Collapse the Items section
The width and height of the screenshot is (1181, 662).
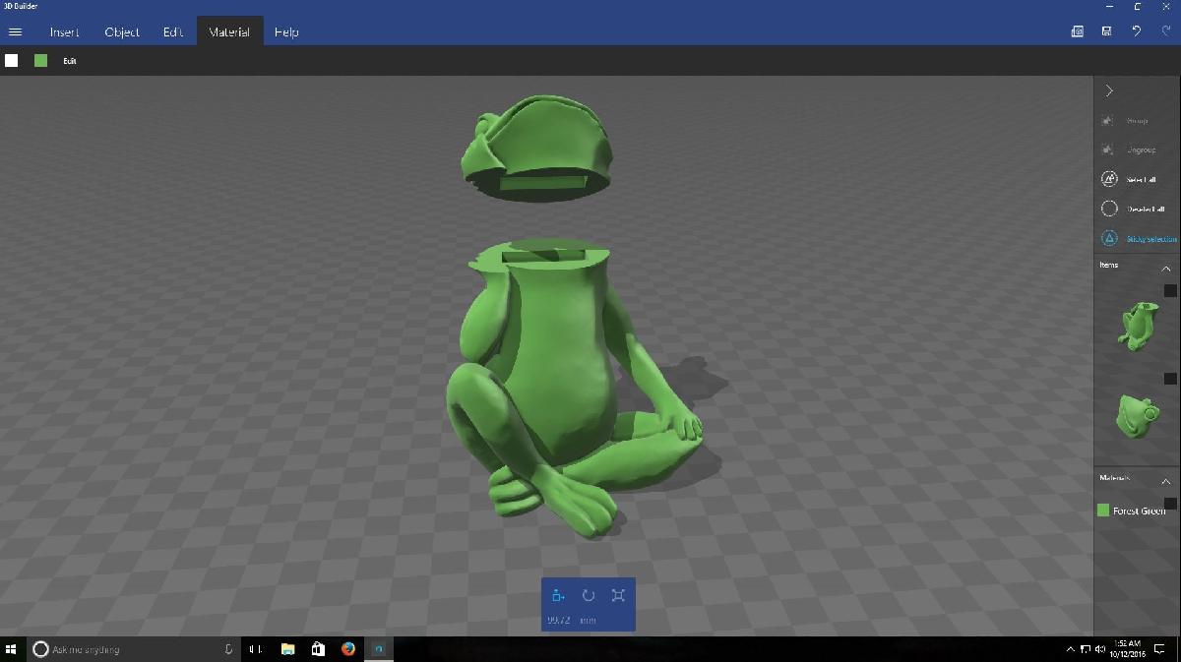pyautogui.click(x=1166, y=269)
